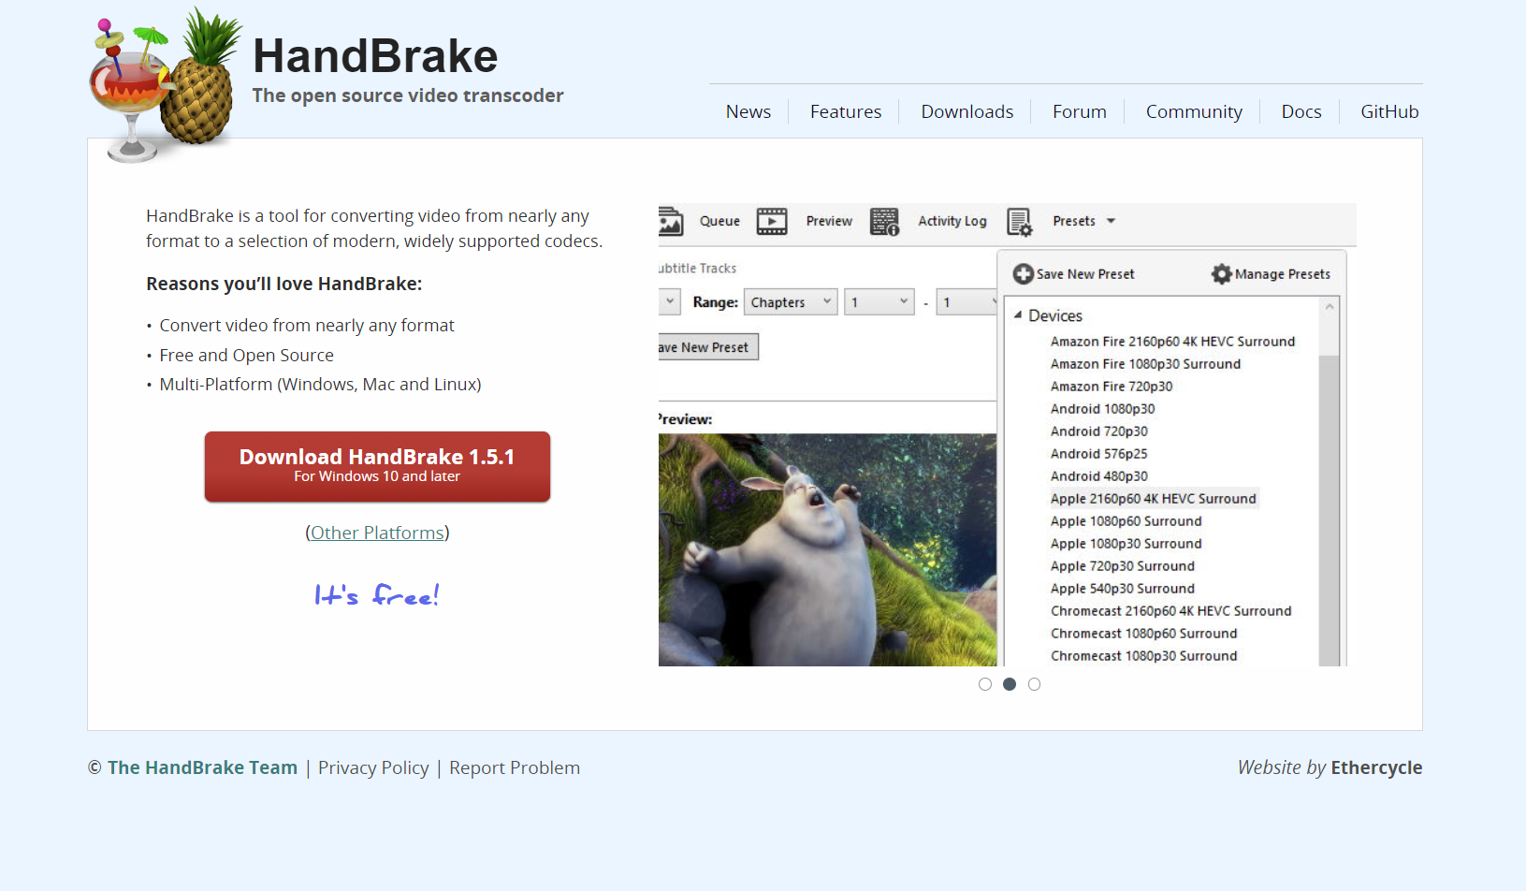Open the Report Problem link
This screenshot has height=891, width=1526.
tap(515, 767)
